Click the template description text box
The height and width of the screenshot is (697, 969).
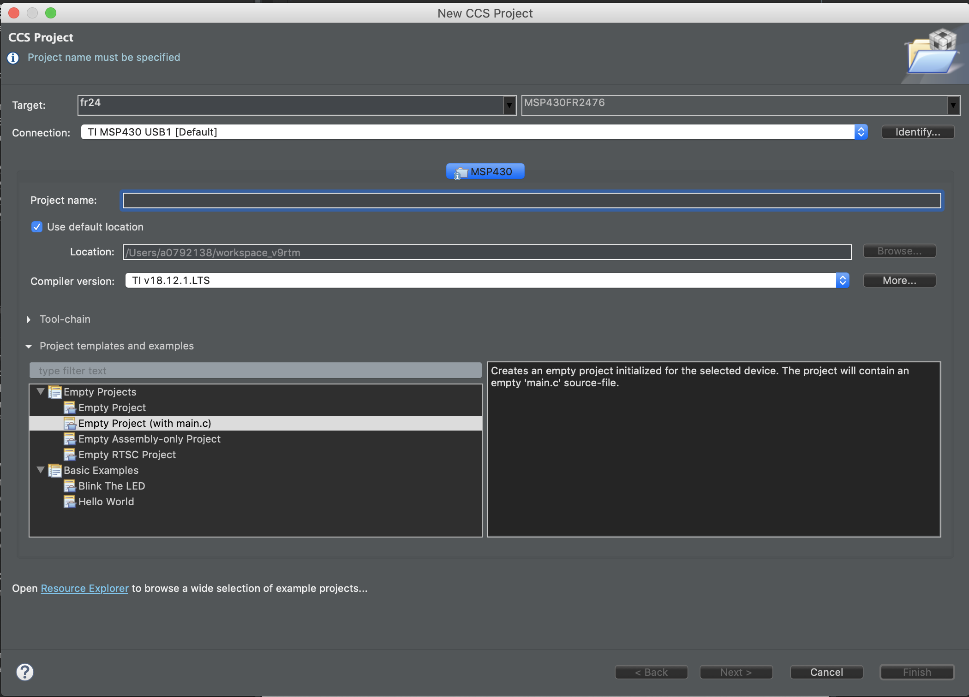pos(714,449)
